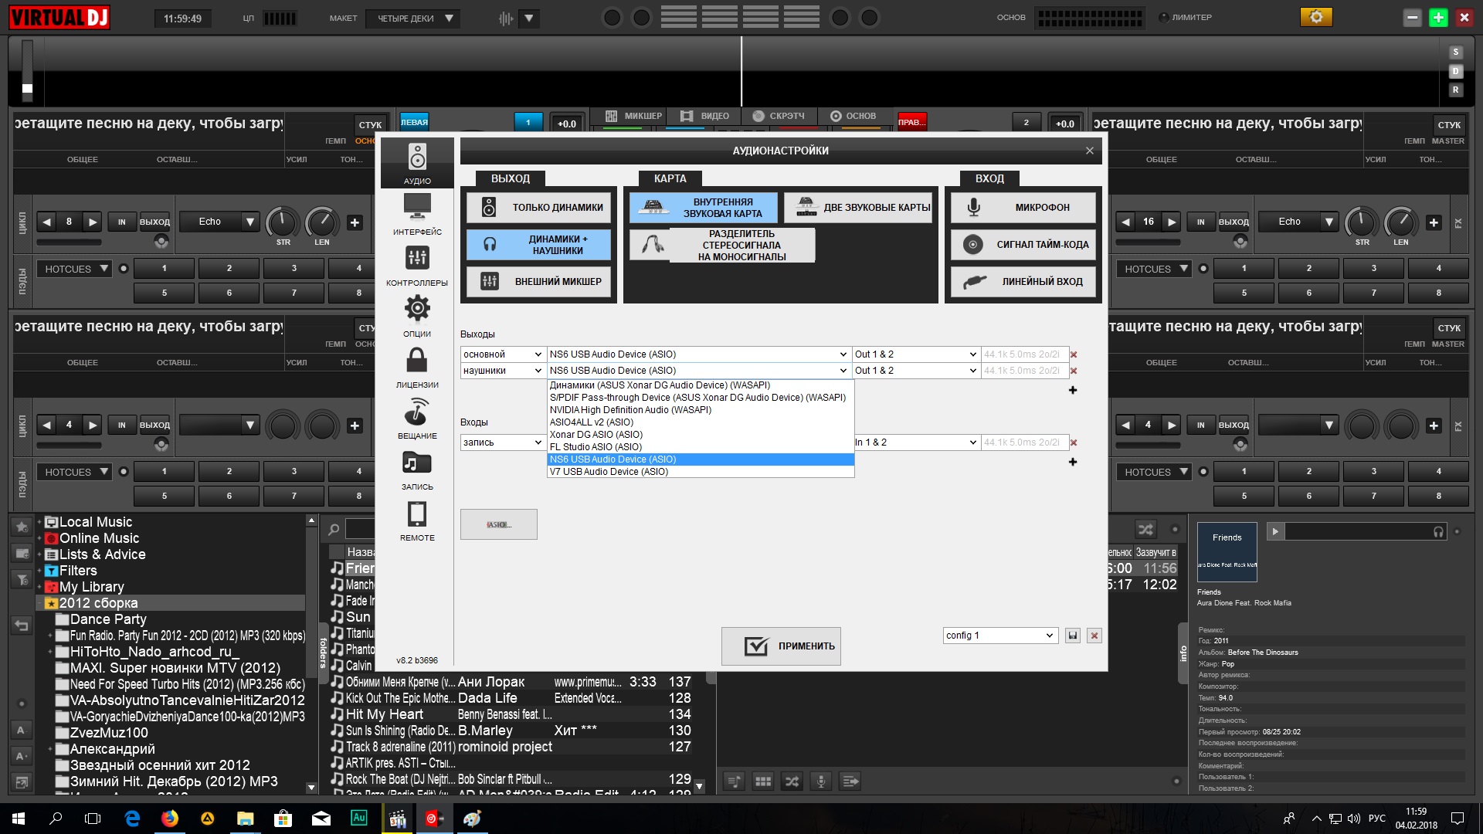Click the Применить apply button

click(x=781, y=646)
